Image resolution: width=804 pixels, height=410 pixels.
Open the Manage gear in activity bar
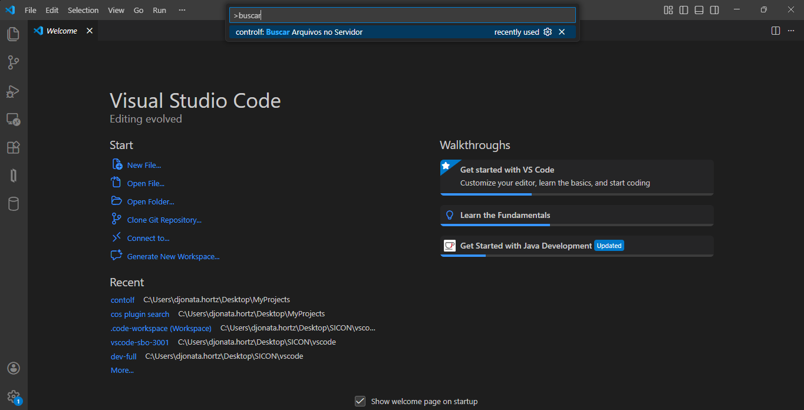[13, 396]
